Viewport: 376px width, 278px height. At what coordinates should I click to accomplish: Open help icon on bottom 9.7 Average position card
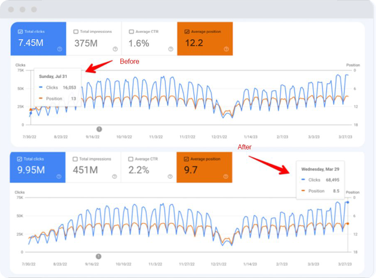[226, 176]
